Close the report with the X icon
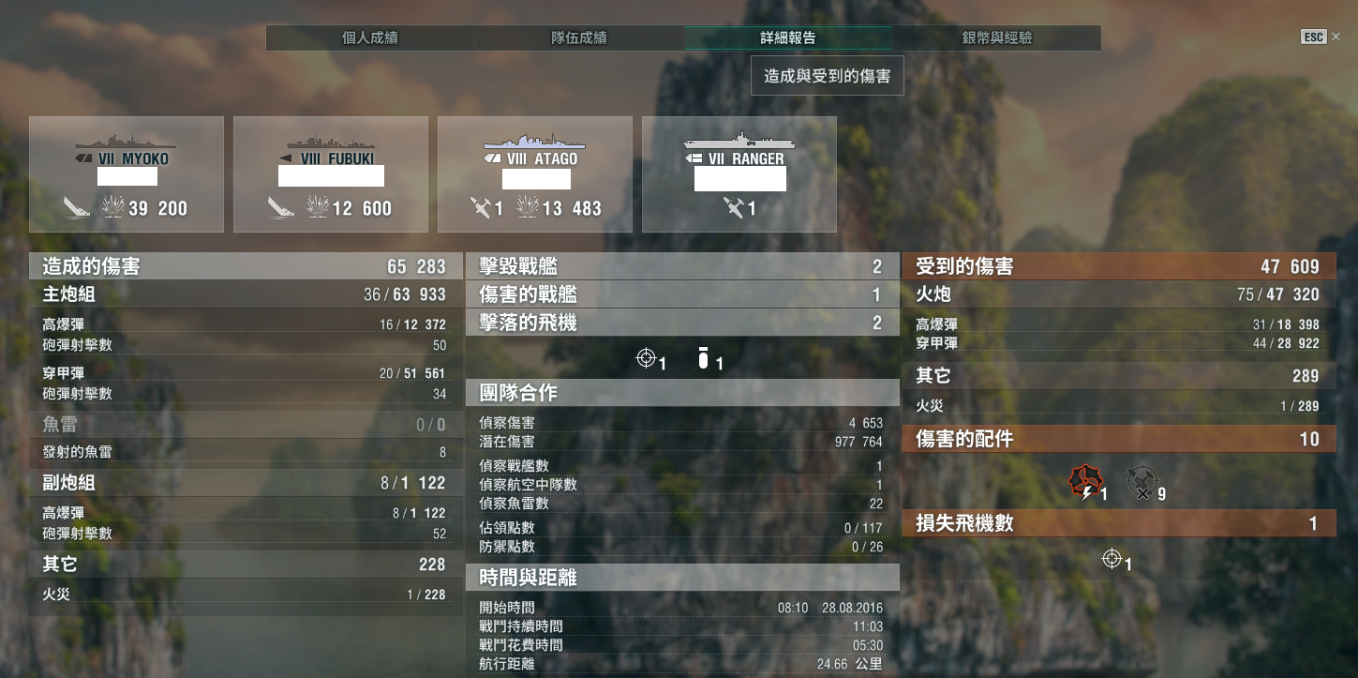 [1336, 38]
